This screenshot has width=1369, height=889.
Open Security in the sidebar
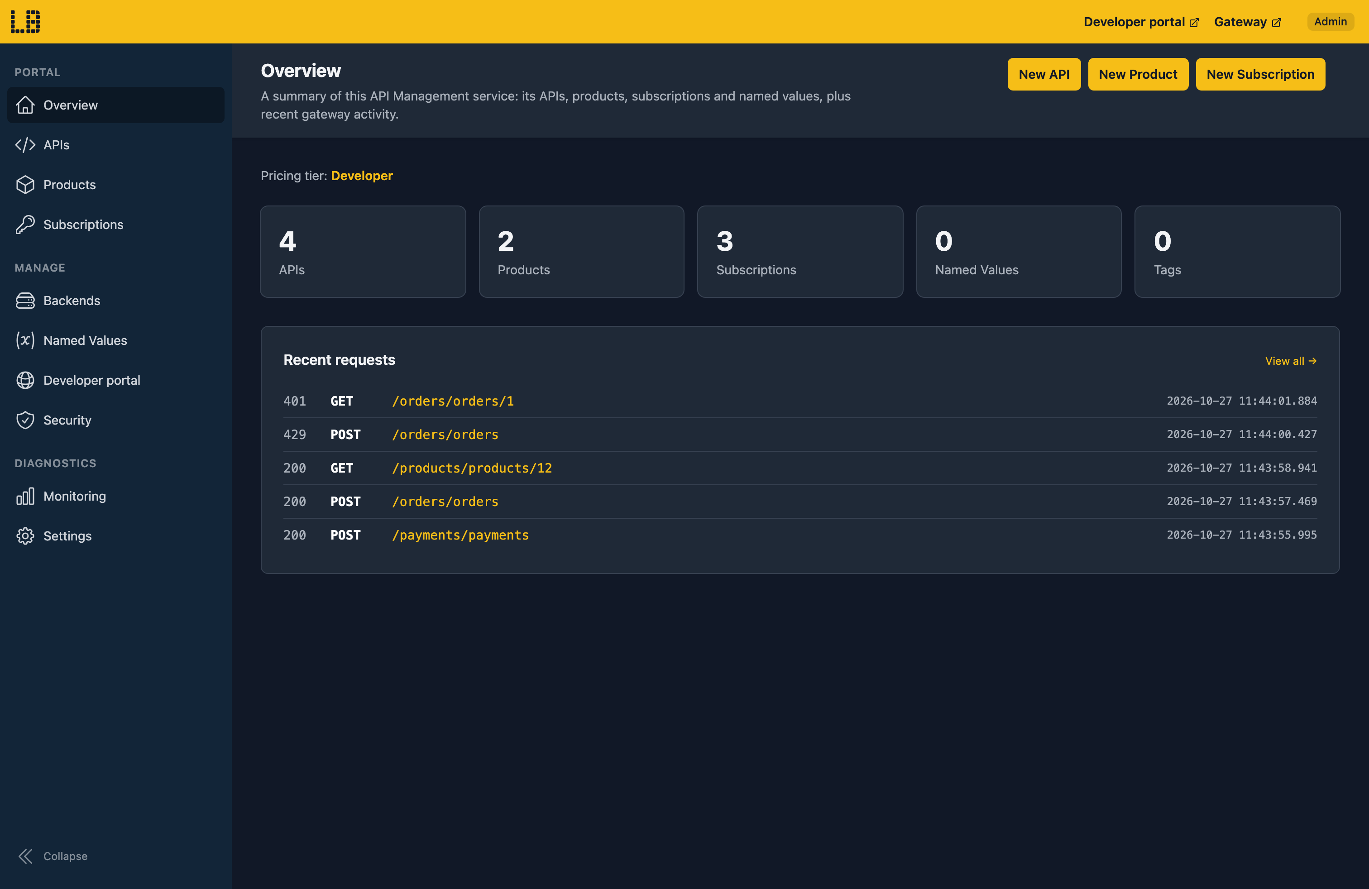pyautogui.click(x=115, y=420)
